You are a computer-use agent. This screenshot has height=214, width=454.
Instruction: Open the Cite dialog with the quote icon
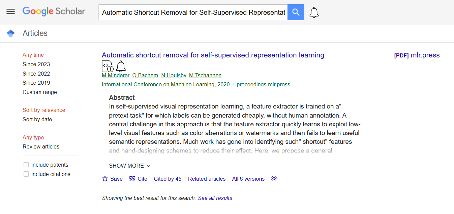click(138, 179)
